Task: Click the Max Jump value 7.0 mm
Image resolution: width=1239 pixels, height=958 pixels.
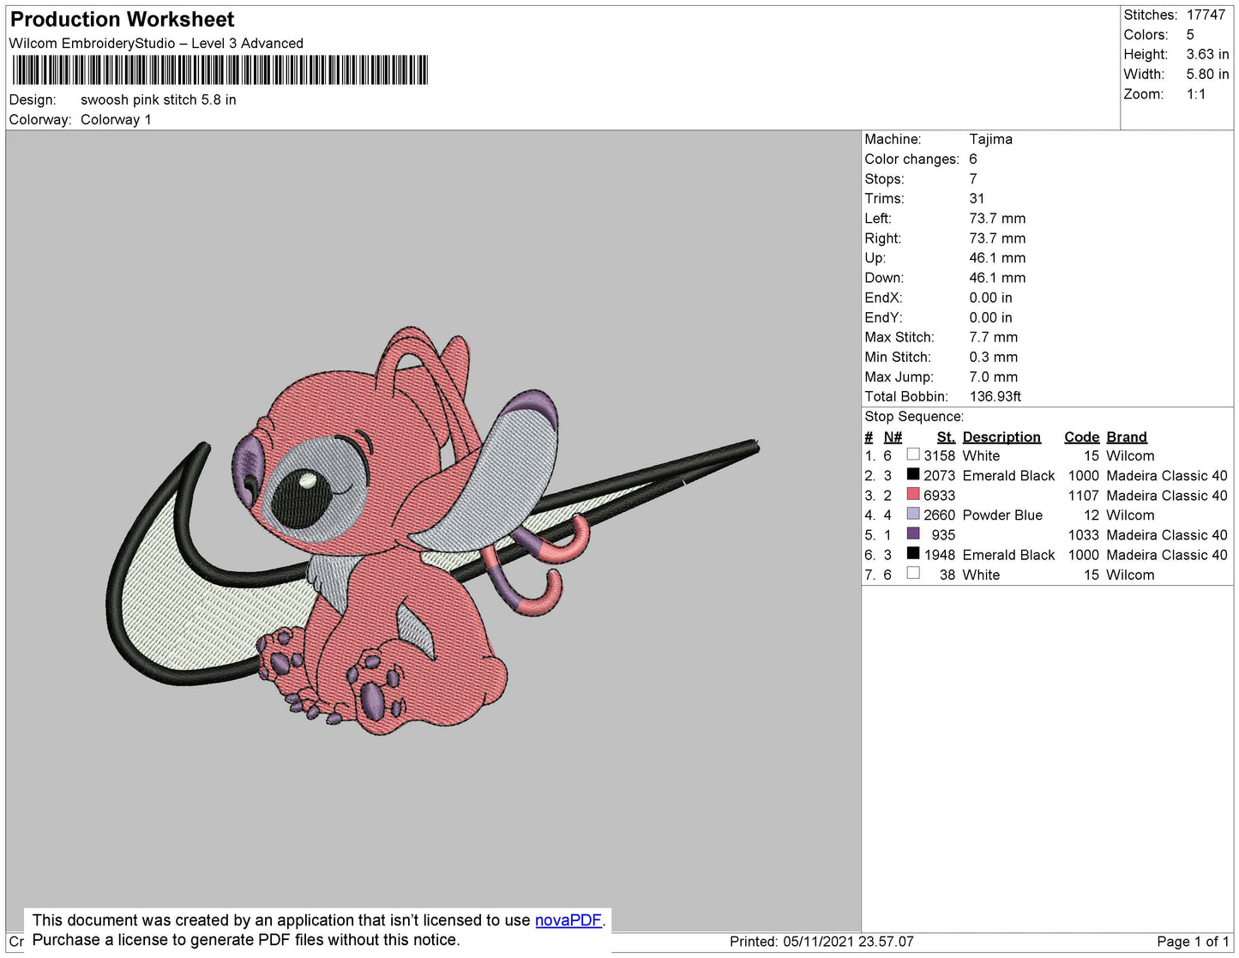Action: tap(994, 377)
